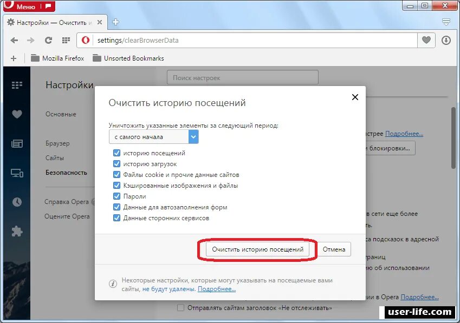
Task: Open downloads arrow icon in toolbar
Action: (446, 40)
